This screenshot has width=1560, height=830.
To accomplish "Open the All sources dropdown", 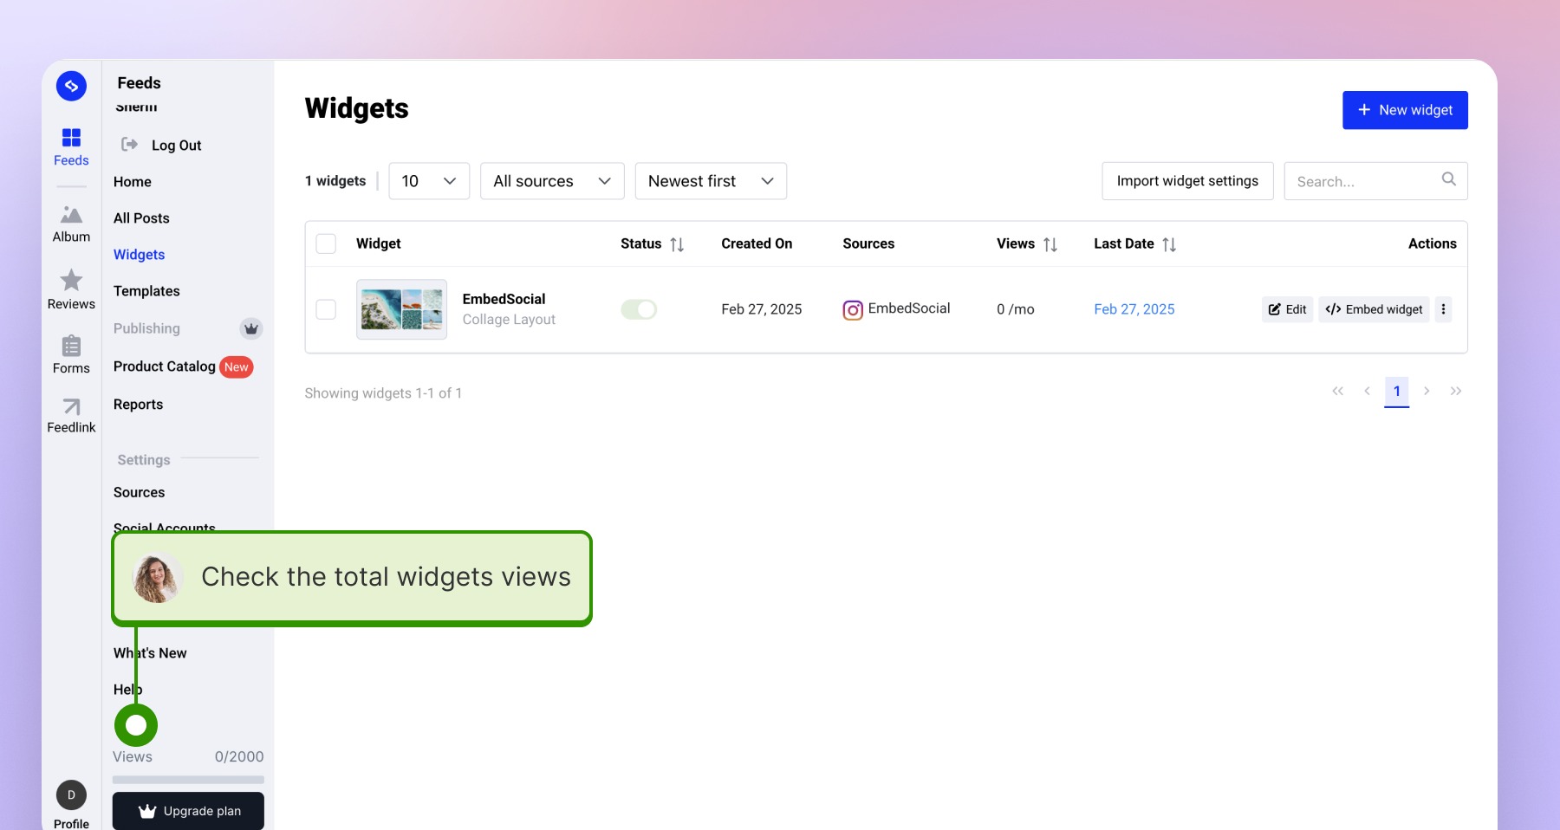I will pos(552,181).
